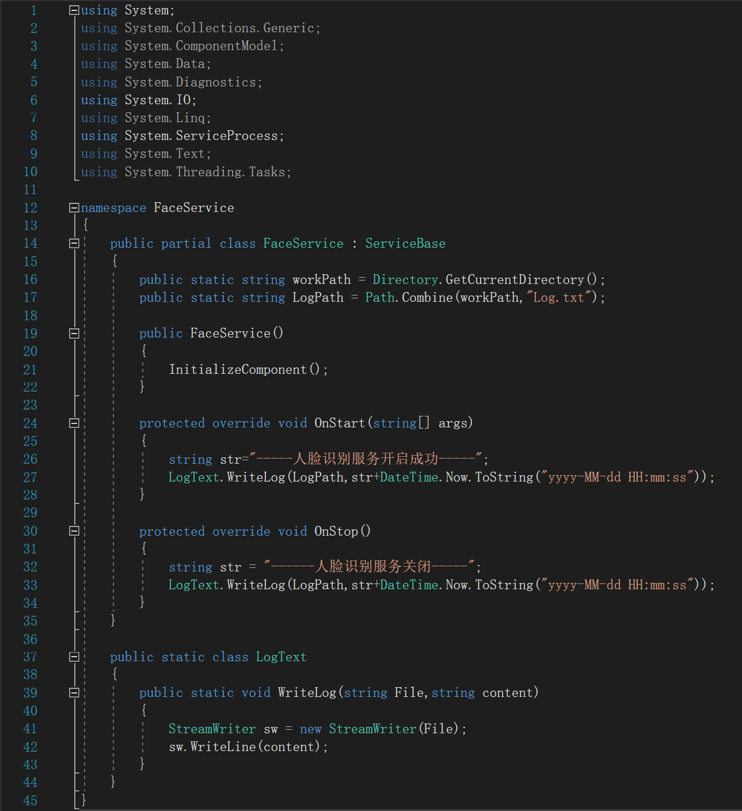Place cursor in System.Collections.Generic

coord(219,28)
